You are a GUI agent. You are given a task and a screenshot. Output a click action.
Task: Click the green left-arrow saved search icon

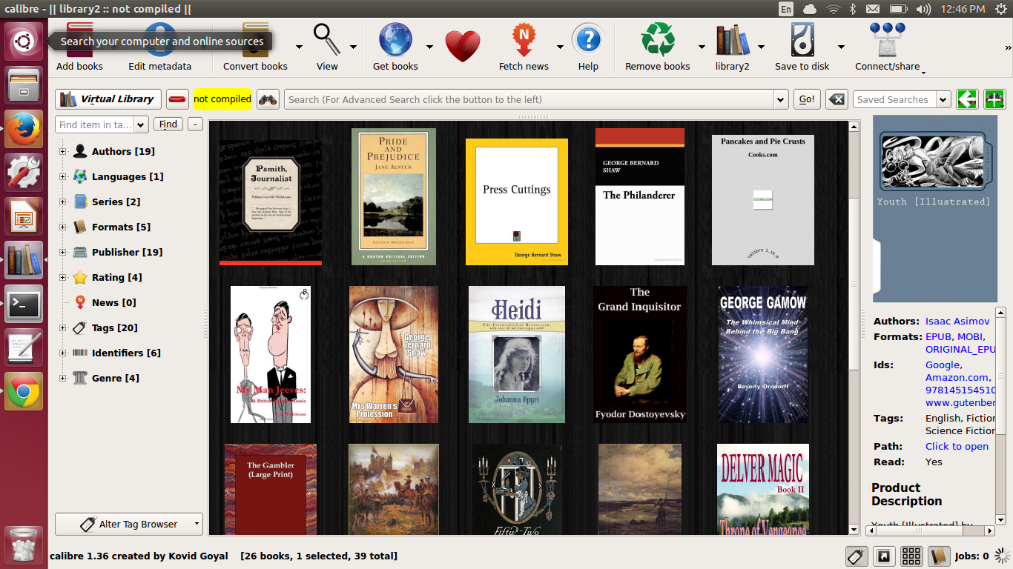967,99
